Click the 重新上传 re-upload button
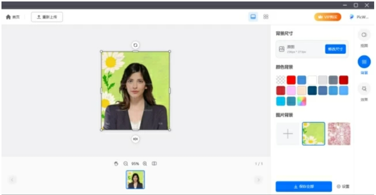376x195 pixels. point(47,17)
